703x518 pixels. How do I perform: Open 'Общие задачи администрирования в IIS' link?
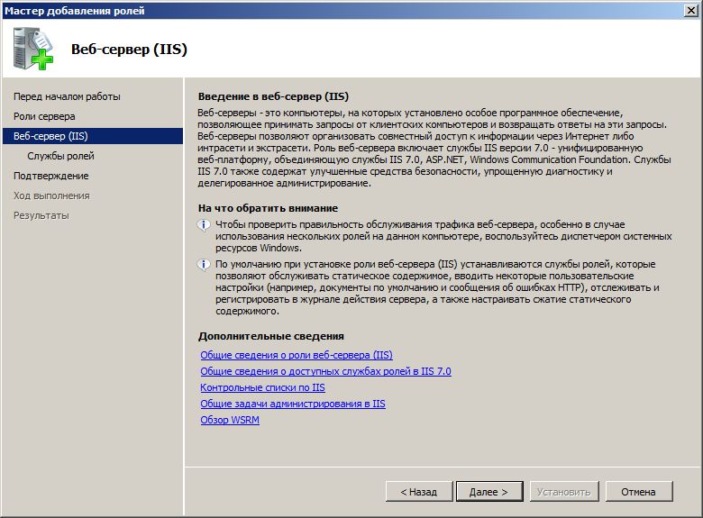(x=293, y=404)
